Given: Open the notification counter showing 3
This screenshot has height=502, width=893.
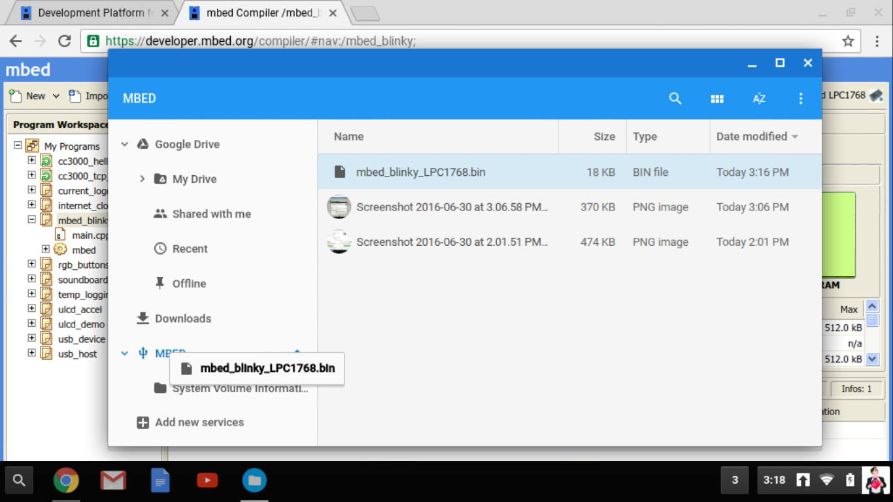Looking at the screenshot, I should (x=735, y=480).
